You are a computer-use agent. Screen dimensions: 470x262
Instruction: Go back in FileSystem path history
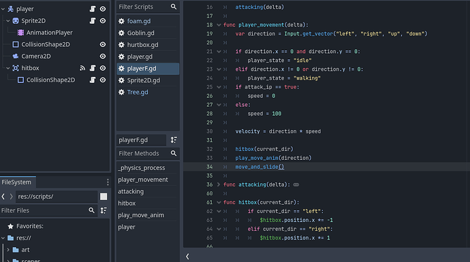(x=3, y=197)
